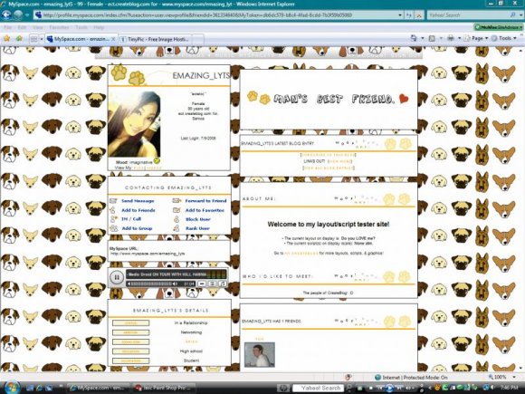Click the Rank User link
The width and height of the screenshot is (525, 394).
pos(197,228)
